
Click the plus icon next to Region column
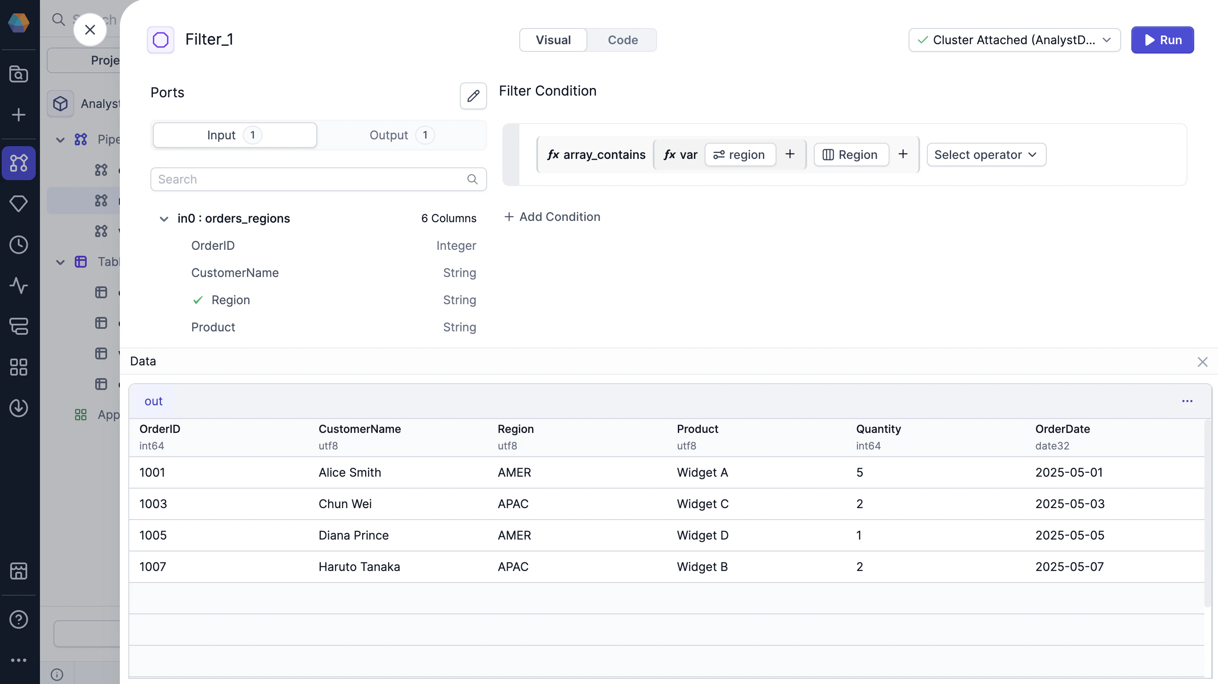pos(903,154)
